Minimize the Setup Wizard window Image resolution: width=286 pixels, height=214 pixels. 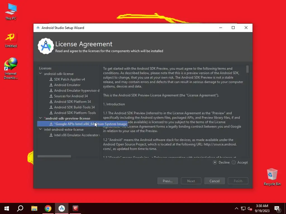(221, 28)
